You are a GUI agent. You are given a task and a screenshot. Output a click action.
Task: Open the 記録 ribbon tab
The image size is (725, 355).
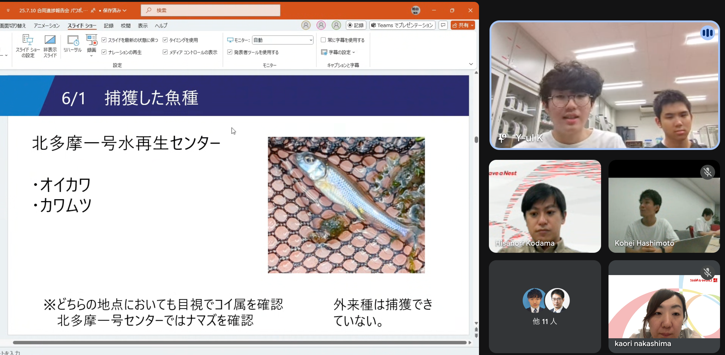[108, 26]
